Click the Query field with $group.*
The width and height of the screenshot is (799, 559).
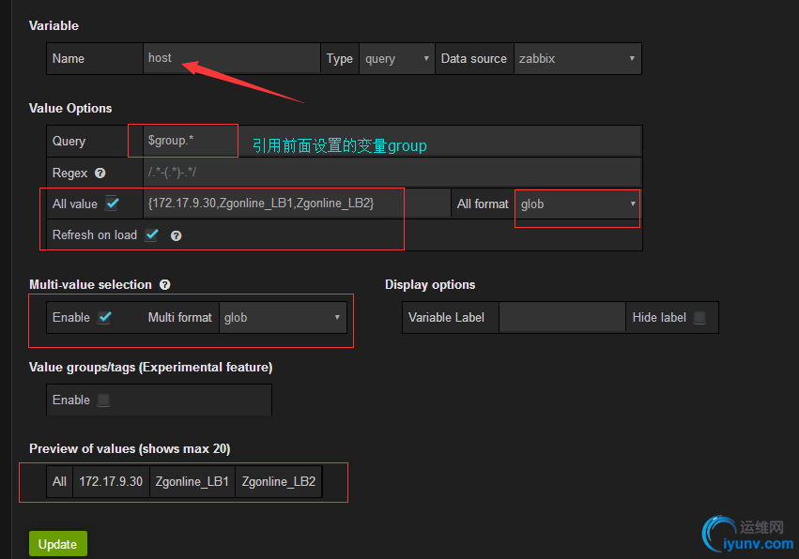(184, 141)
